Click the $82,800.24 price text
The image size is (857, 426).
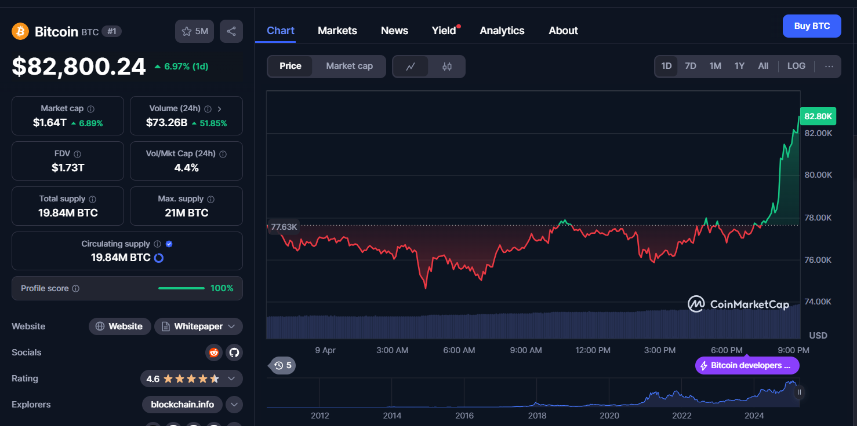coord(79,67)
